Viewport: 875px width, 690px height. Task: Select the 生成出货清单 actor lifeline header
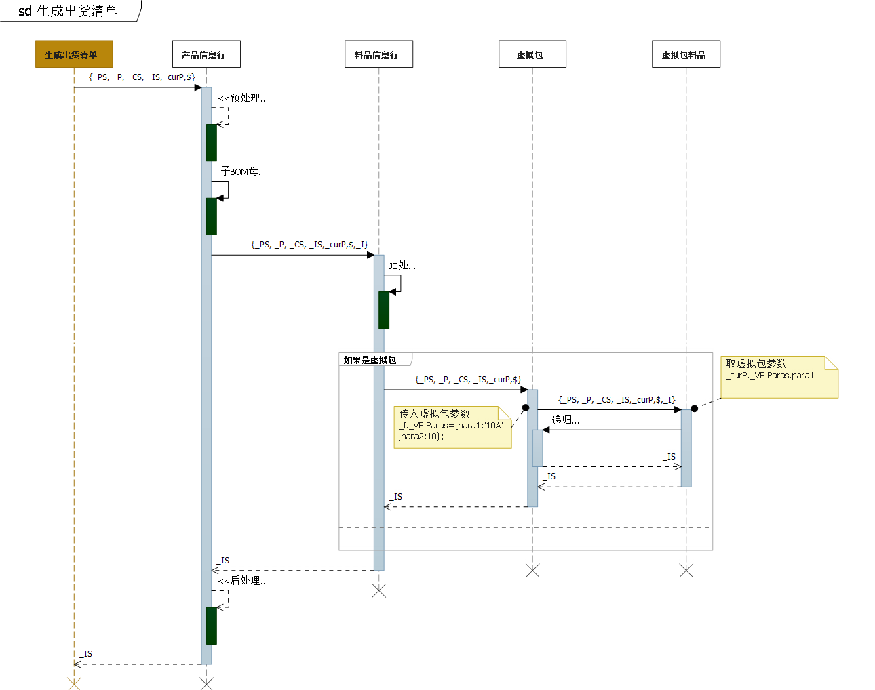click(73, 54)
